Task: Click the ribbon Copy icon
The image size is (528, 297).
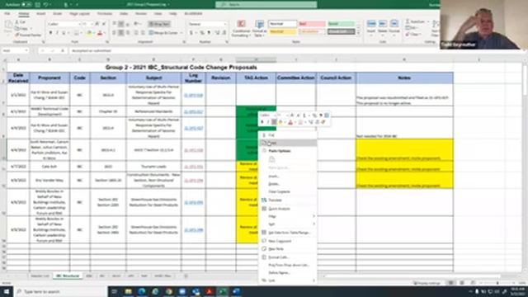Action: coord(17,28)
